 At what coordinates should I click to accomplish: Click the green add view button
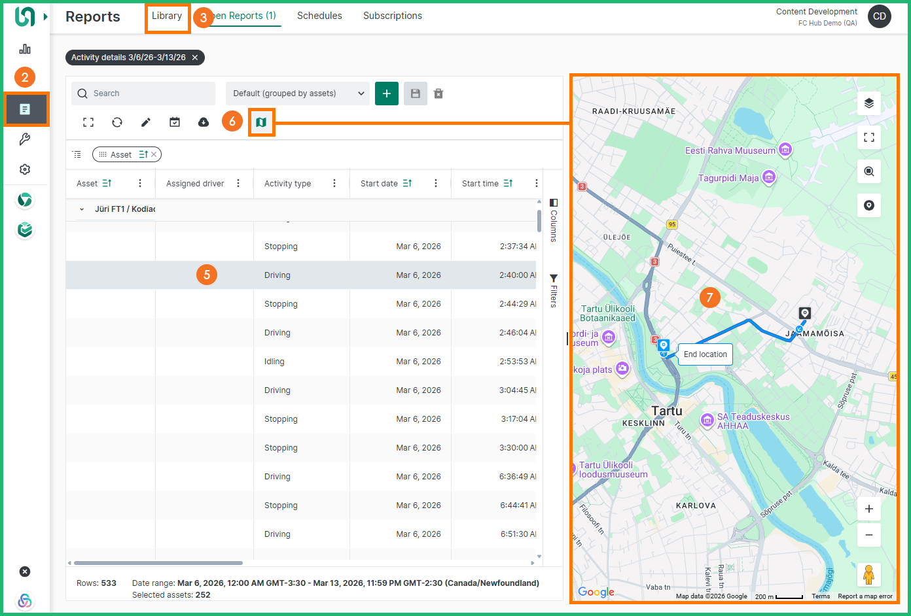click(387, 94)
